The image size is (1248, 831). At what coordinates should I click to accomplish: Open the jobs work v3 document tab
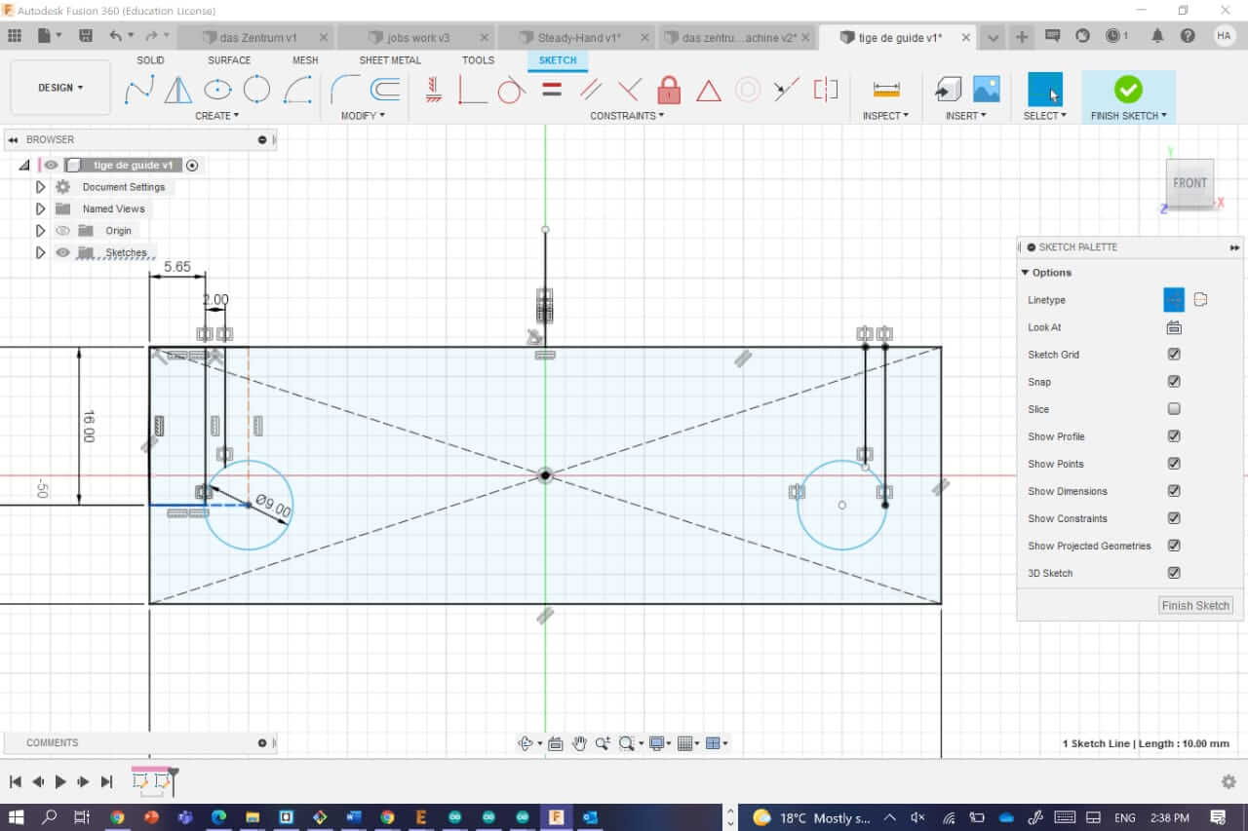point(418,38)
